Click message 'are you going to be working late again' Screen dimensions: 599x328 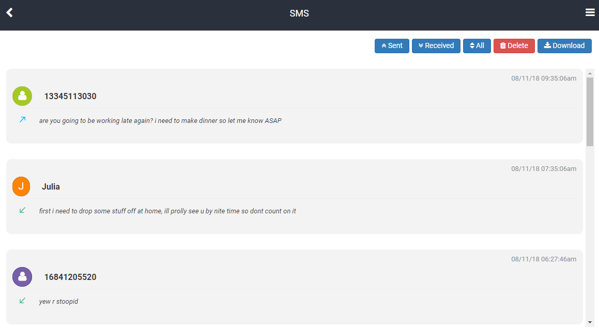(x=160, y=121)
